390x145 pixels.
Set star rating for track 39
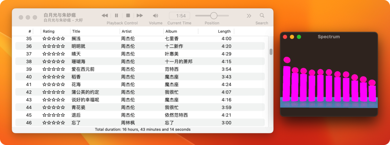point(54,69)
